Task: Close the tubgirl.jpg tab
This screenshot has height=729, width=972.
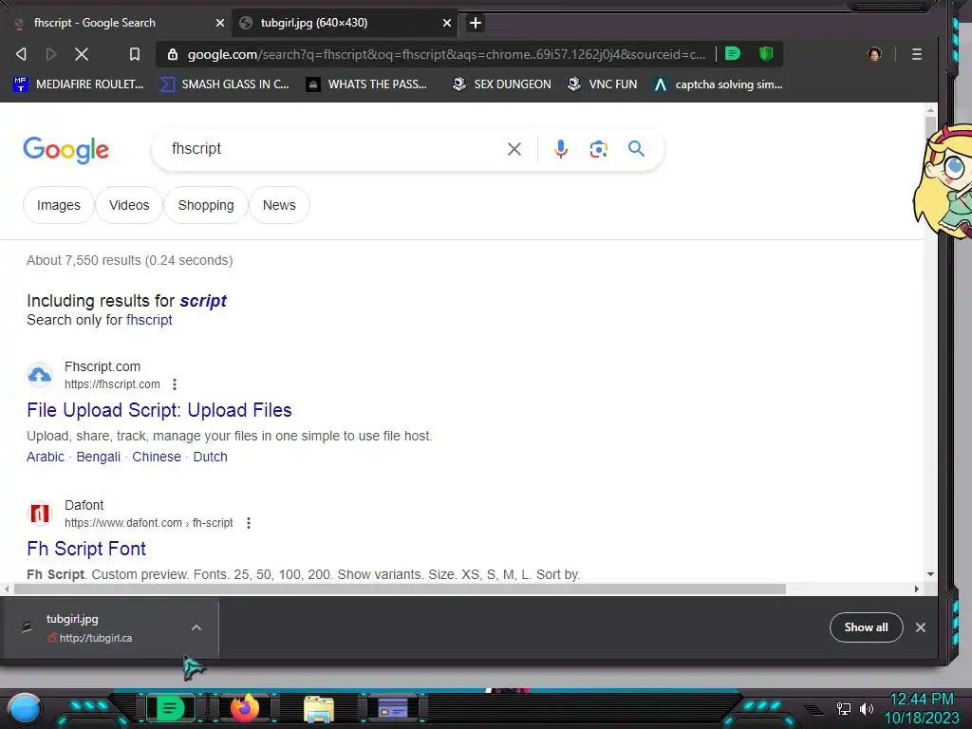Action: coord(447,23)
